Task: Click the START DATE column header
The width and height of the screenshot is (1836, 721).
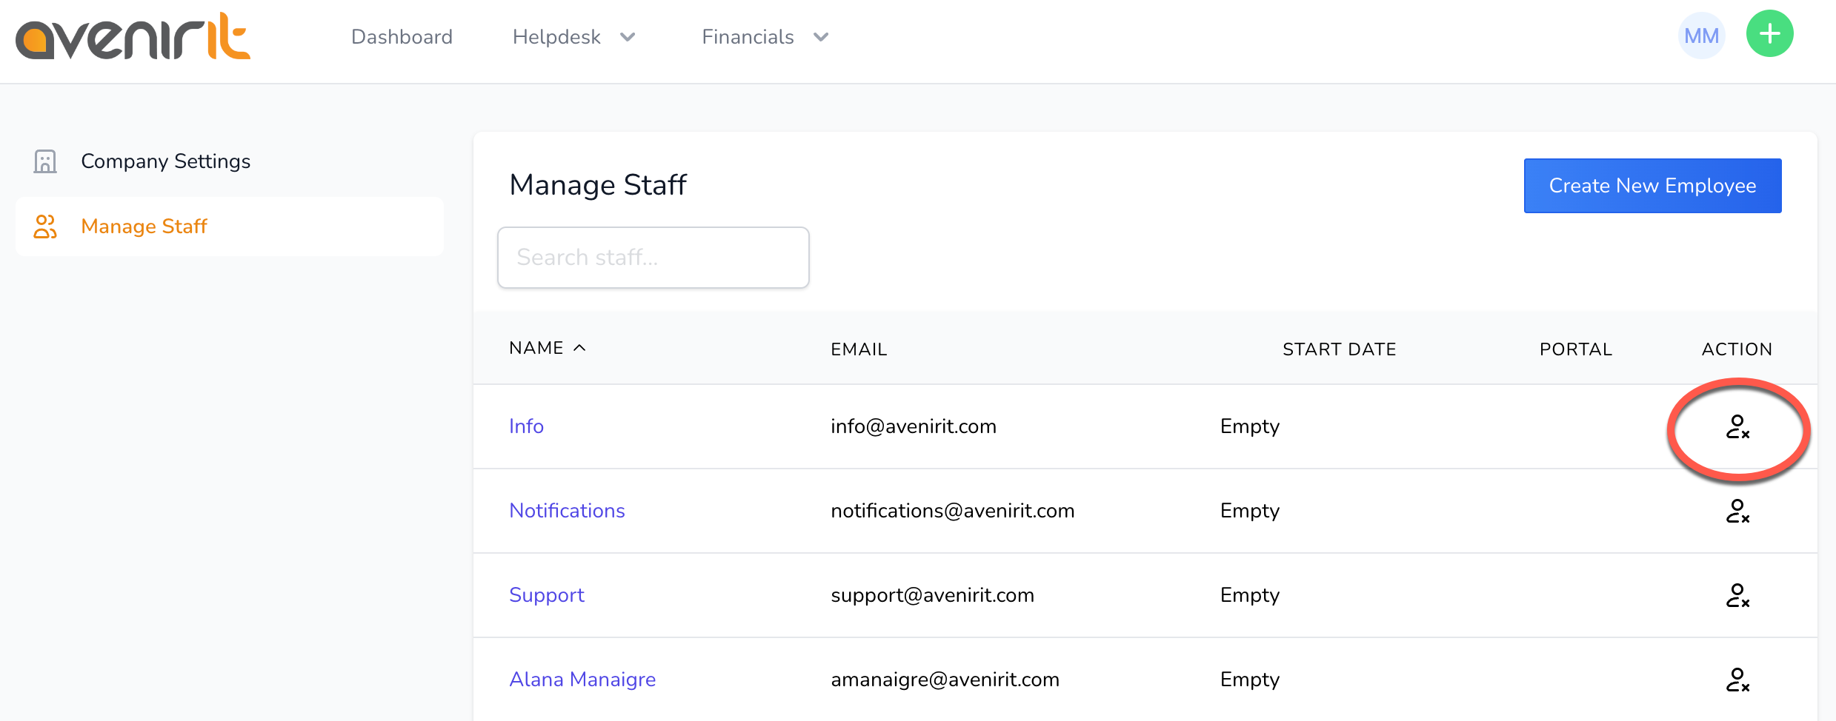Action: tap(1340, 349)
